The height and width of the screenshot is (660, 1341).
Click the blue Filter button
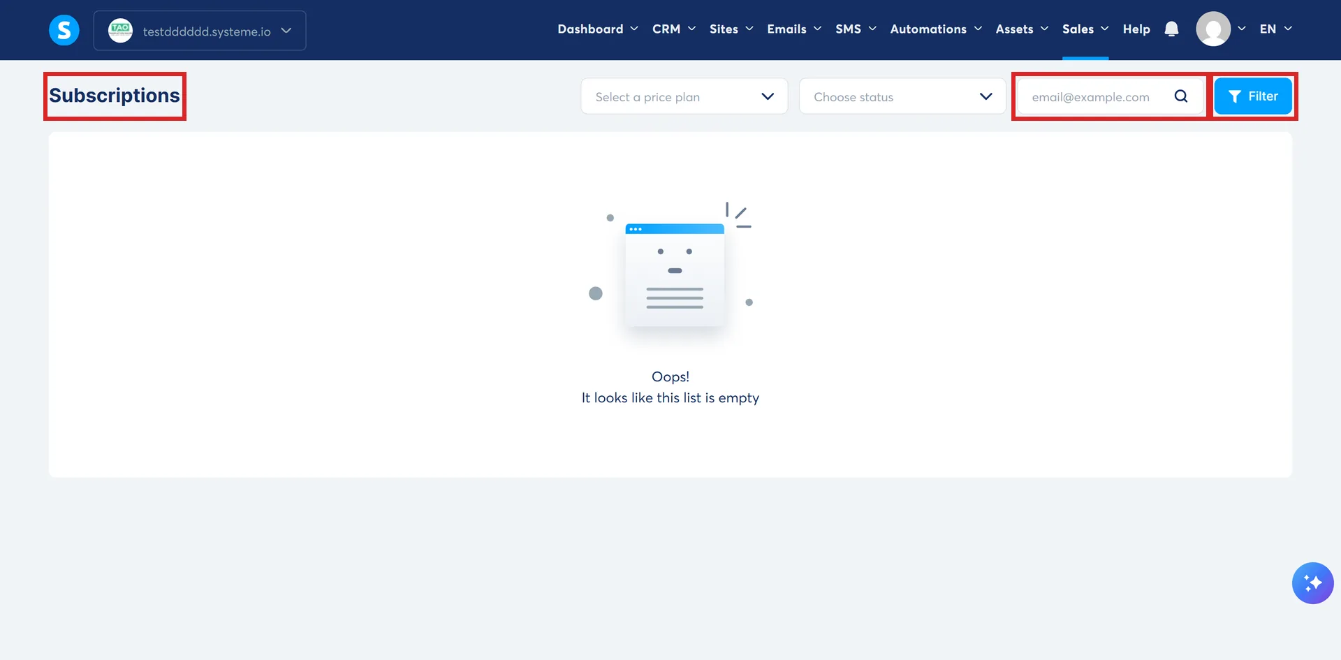click(x=1253, y=96)
